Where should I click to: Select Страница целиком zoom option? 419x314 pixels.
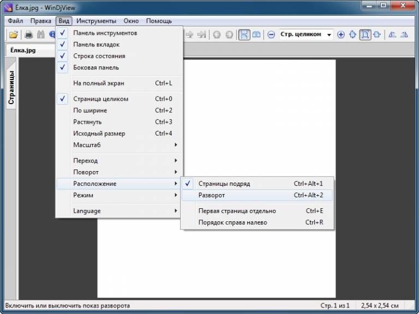click(119, 99)
